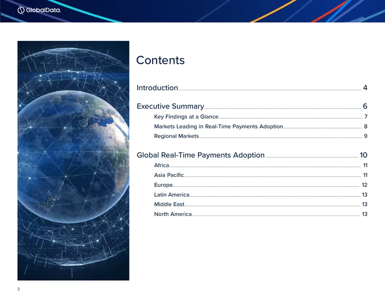Image resolution: width=385 pixels, height=298 pixels.
Task: Click the GlobalData wordmark text
Action: click(43, 10)
